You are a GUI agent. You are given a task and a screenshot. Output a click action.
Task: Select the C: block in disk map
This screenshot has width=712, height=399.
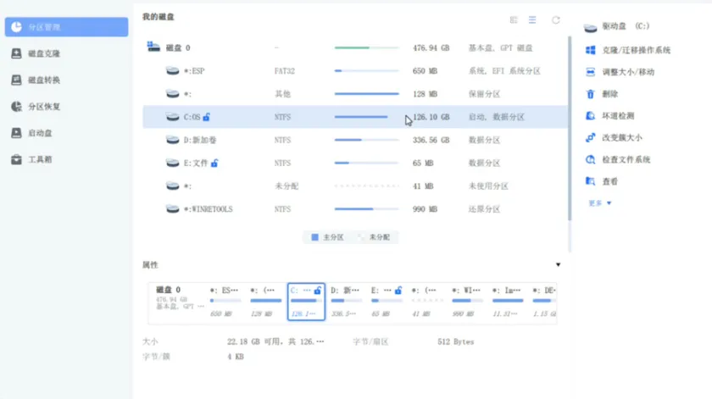[x=306, y=302]
